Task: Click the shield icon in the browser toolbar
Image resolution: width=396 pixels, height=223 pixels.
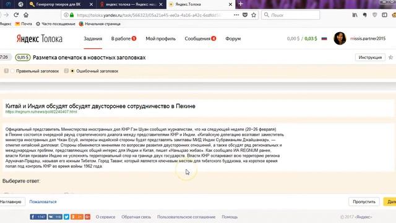Action: pyautogui.click(x=374, y=15)
